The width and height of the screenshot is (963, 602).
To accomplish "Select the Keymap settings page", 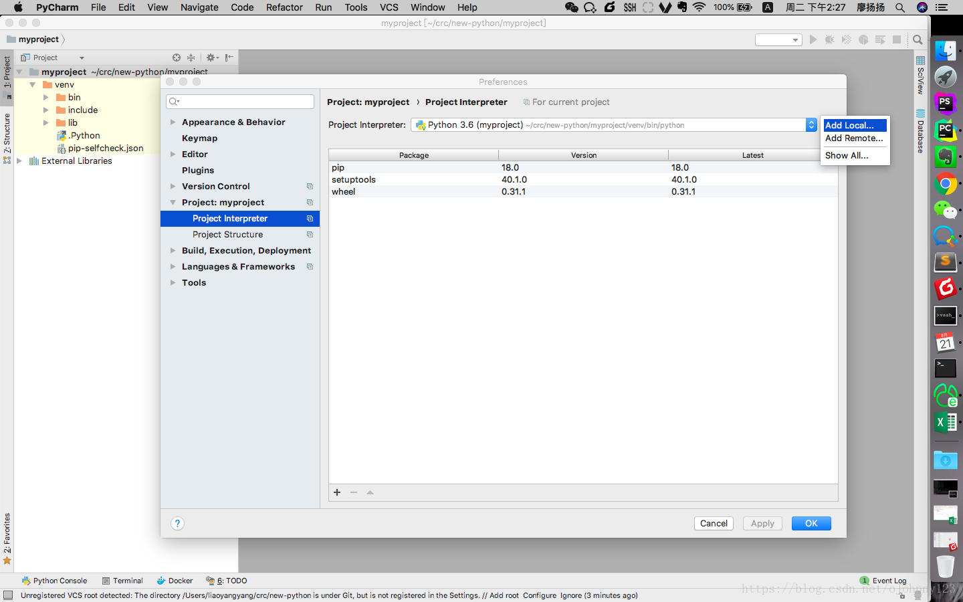I will [x=199, y=138].
